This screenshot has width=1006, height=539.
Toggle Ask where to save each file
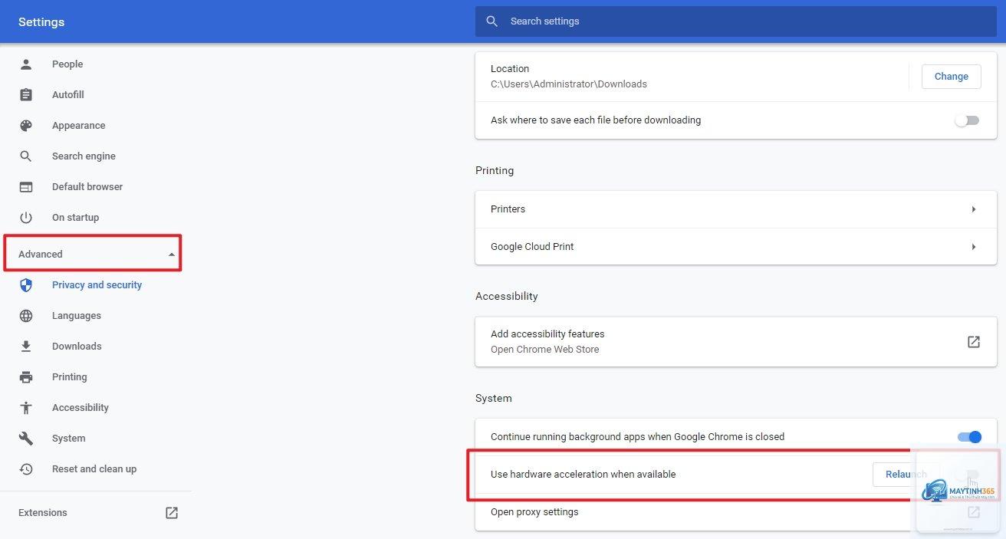click(x=967, y=120)
